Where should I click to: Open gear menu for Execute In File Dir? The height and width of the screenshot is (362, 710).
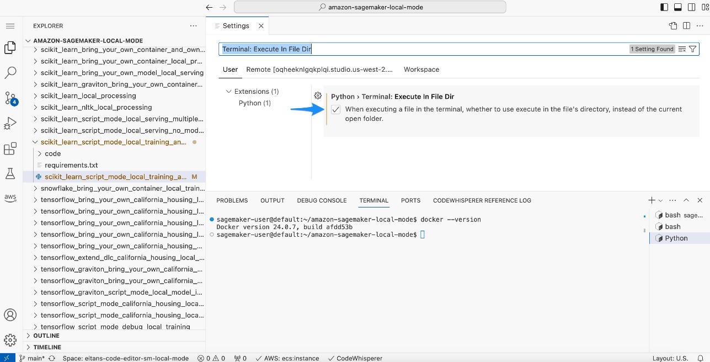coord(318,95)
